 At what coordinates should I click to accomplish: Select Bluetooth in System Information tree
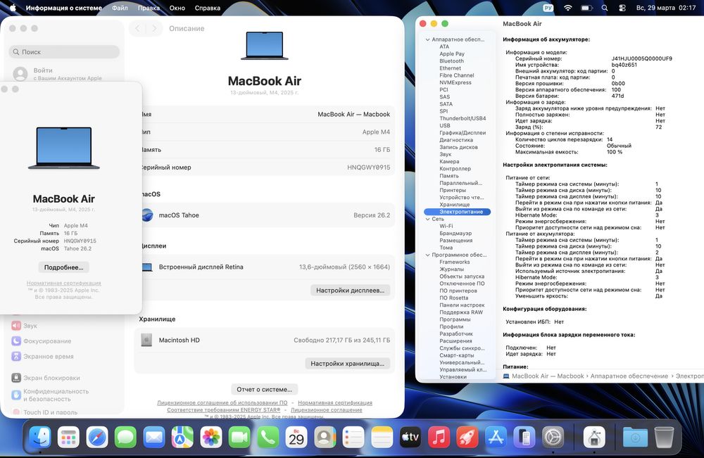(452, 61)
